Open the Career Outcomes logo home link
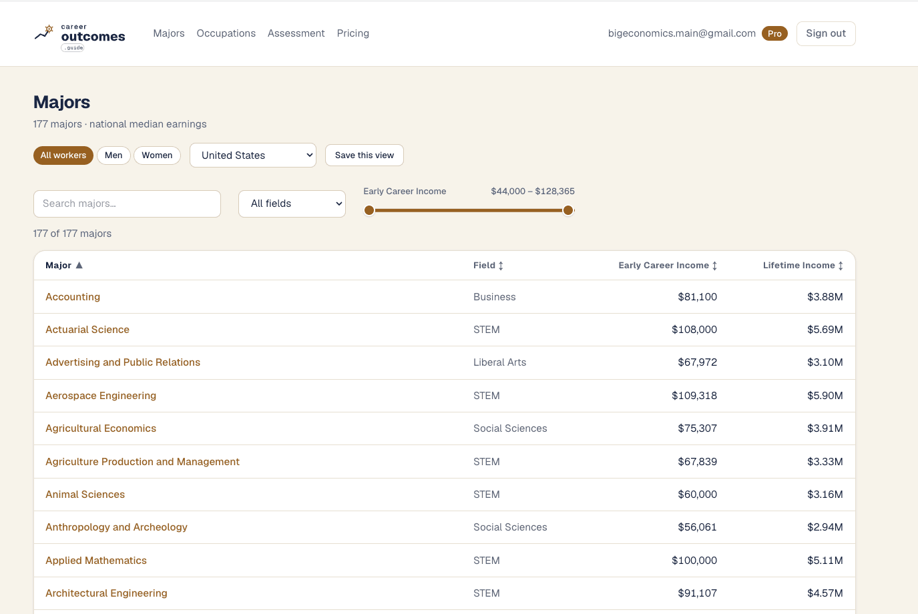This screenshot has width=918, height=614. point(79,37)
